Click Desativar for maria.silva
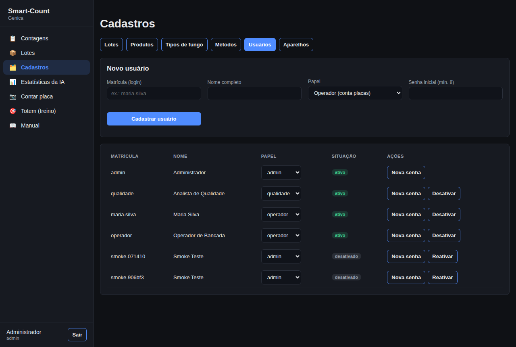 point(444,214)
